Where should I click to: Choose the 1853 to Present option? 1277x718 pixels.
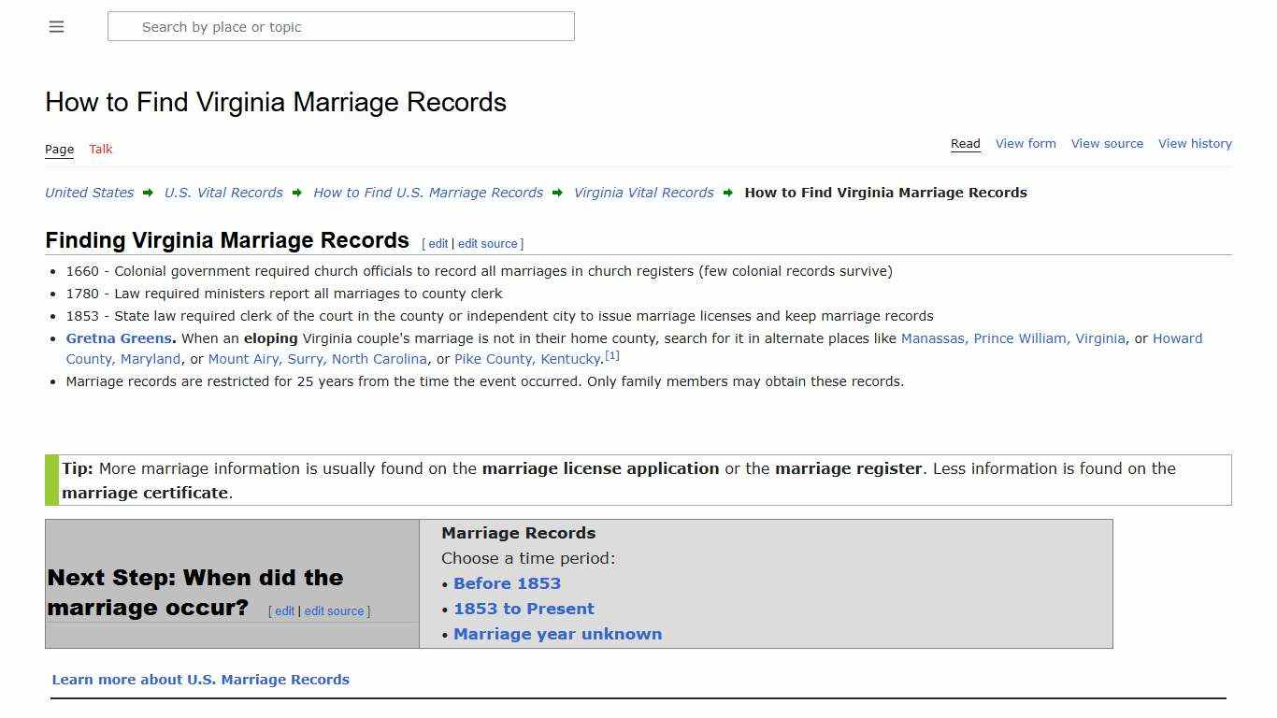pyautogui.click(x=524, y=608)
